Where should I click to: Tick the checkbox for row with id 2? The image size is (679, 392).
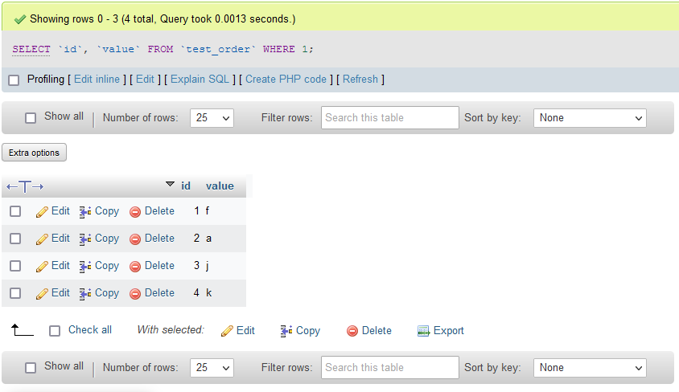coord(15,238)
